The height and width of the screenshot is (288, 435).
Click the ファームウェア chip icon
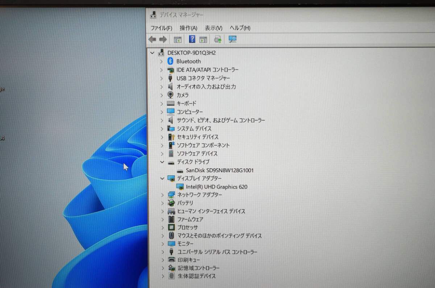pos(171,219)
